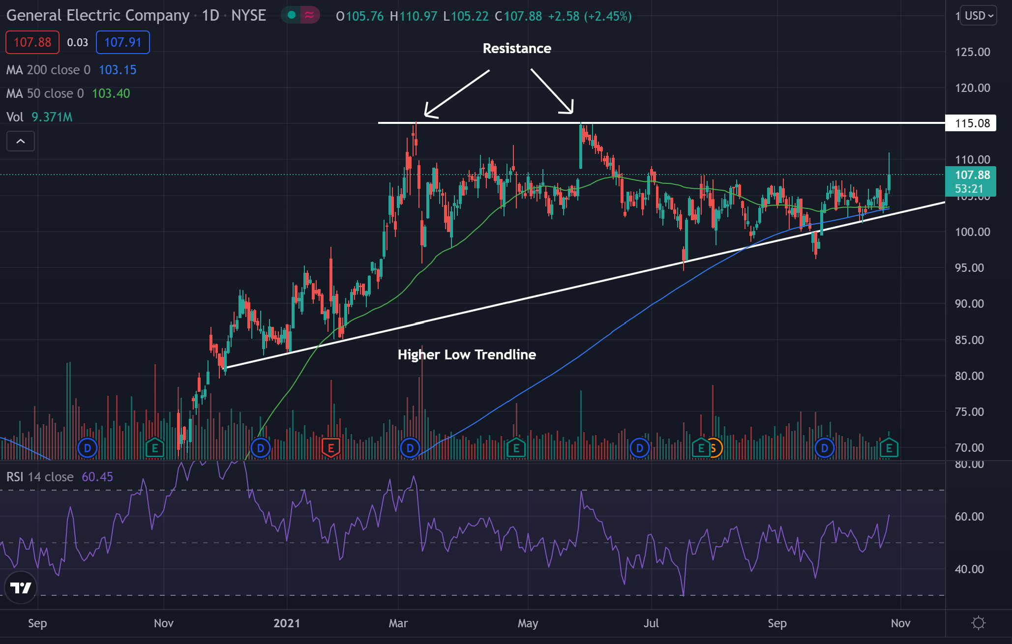Select the MA 50 close indicator label
The image size is (1012, 644).
click(45, 93)
